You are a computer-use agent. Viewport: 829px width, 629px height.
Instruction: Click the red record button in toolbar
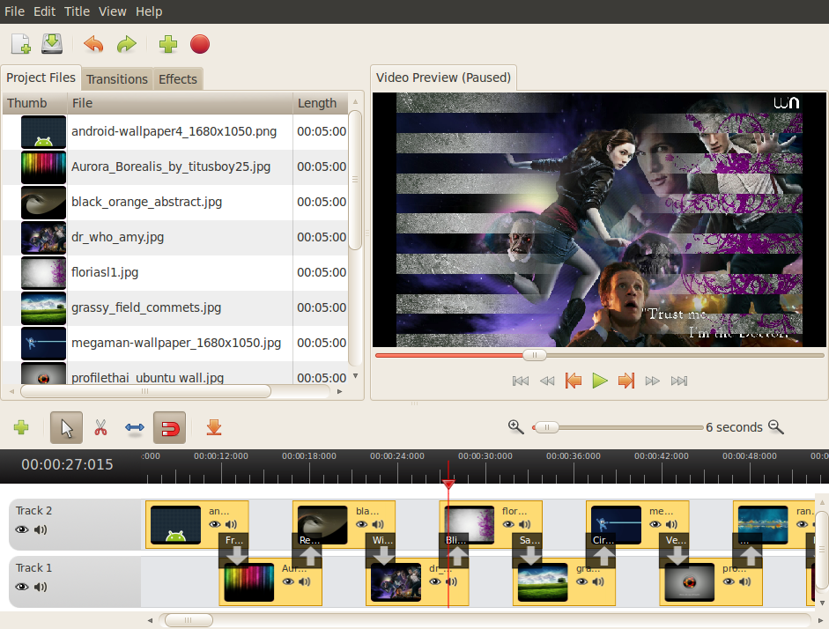click(x=200, y=44)
